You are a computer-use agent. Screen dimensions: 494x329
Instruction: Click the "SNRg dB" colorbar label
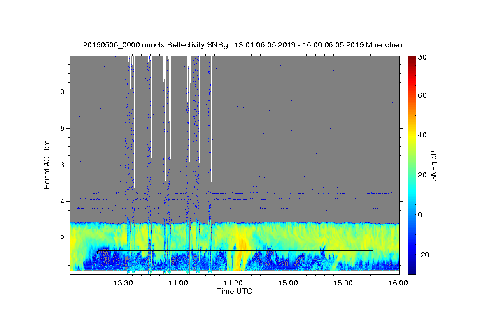click(434, 165)
